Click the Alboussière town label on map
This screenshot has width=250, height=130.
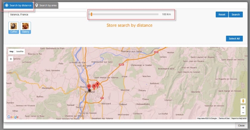tap(47, 88)
